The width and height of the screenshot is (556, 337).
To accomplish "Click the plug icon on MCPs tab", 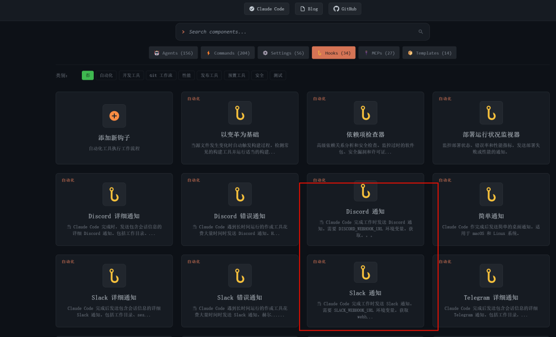I will click(367, 53).
